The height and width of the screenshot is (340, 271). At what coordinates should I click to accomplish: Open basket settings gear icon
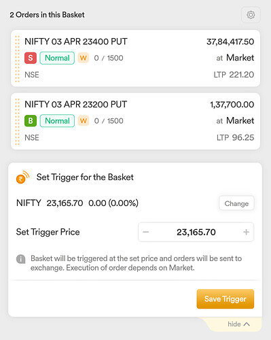pos(251,15)
